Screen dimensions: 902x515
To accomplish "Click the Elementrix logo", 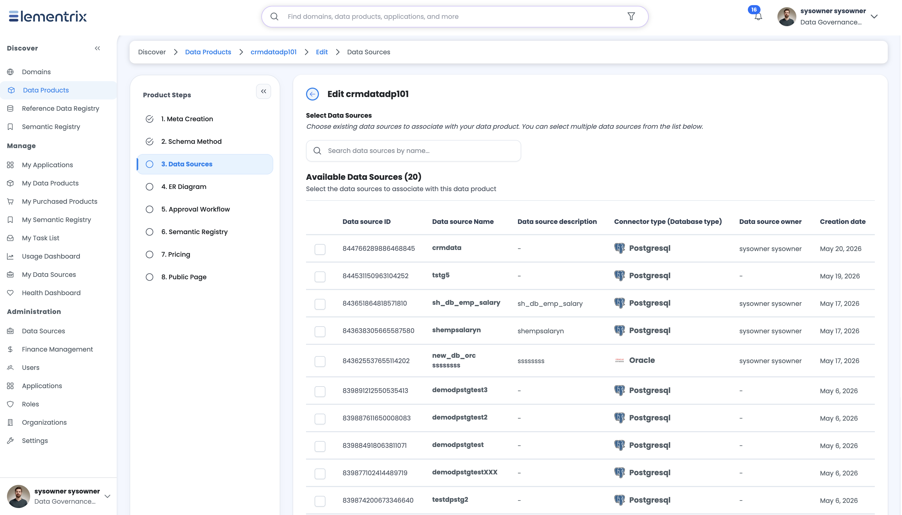I will click(47, 16).
